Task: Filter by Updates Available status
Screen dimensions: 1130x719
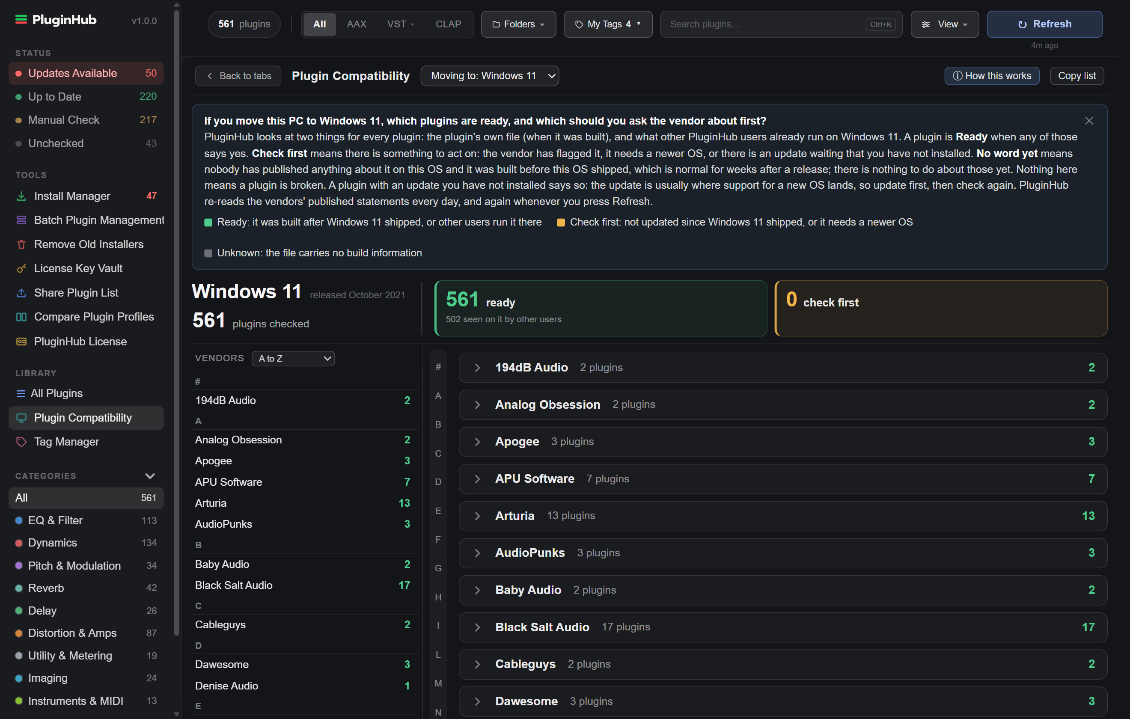Action: (x=86, y=73)
